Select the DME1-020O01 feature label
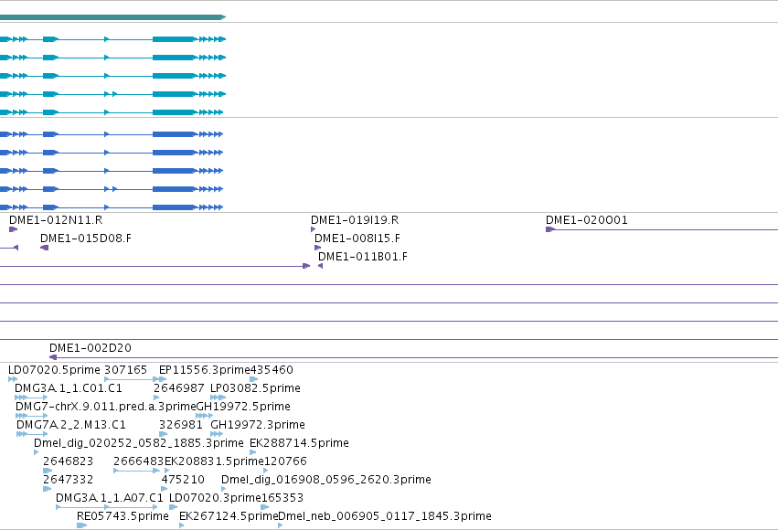 (x=587, y=220)
